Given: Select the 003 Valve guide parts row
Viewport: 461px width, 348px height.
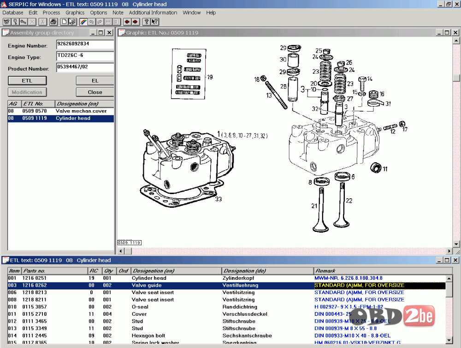Looking at the screenshot, I should [226, 285].
